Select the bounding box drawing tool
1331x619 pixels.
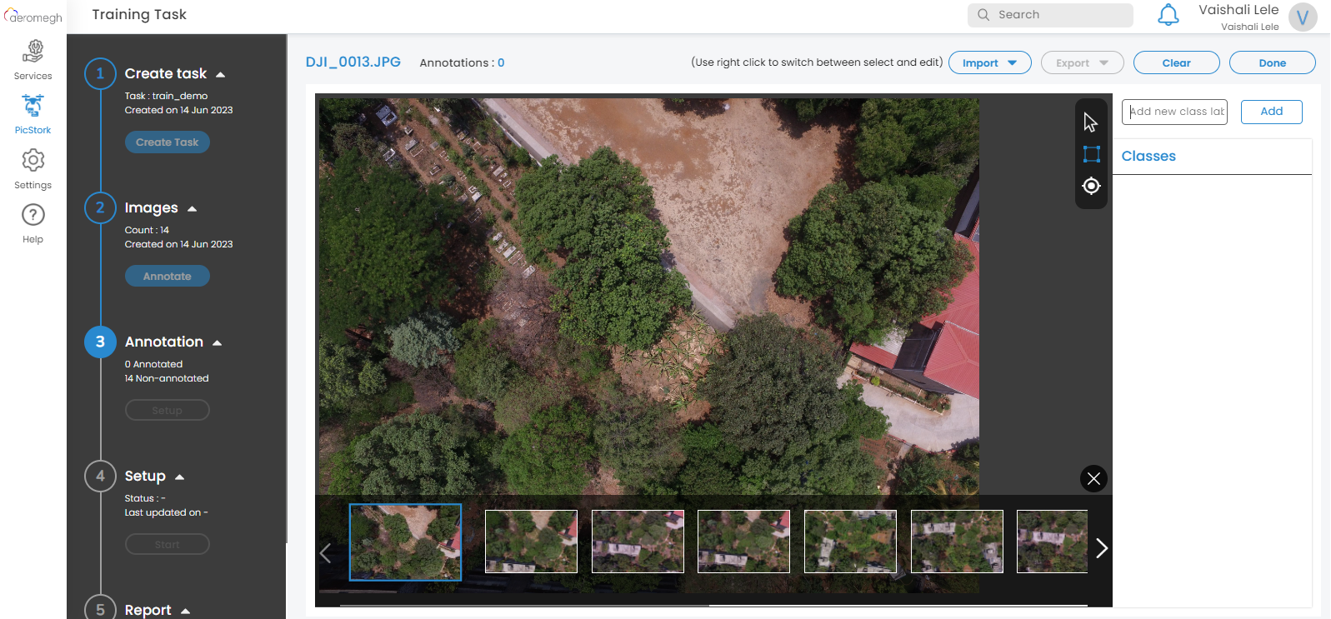pos(1091,154)
